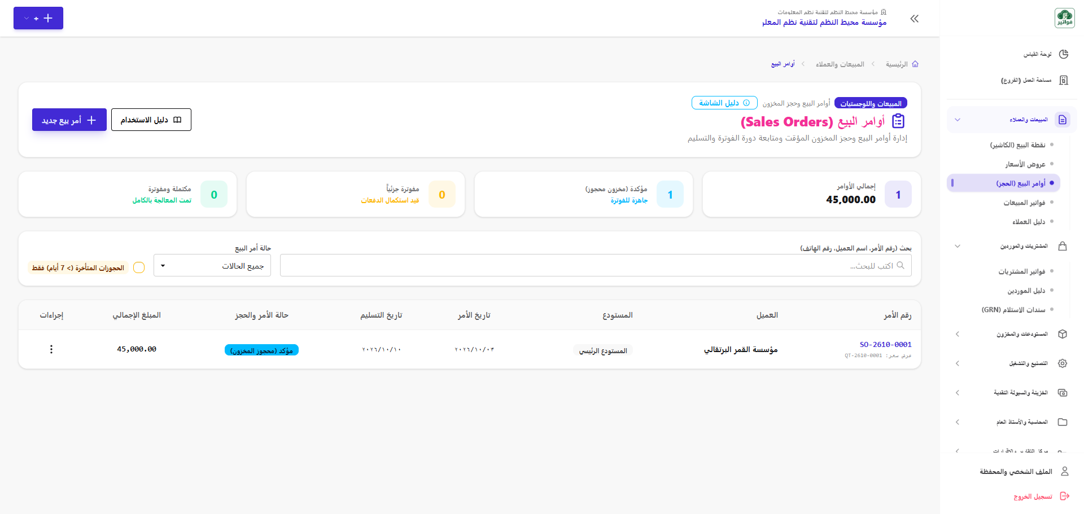1084x514 pixels.
Task: Open Point of Sale (Cashier) menu item
Action: (1017, 145)
